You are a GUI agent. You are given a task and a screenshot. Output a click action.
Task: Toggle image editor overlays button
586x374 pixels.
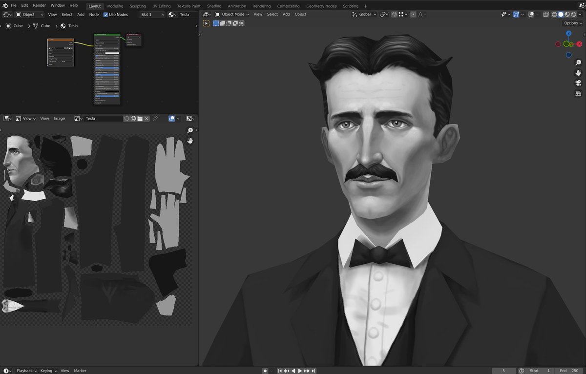point(171,118)
